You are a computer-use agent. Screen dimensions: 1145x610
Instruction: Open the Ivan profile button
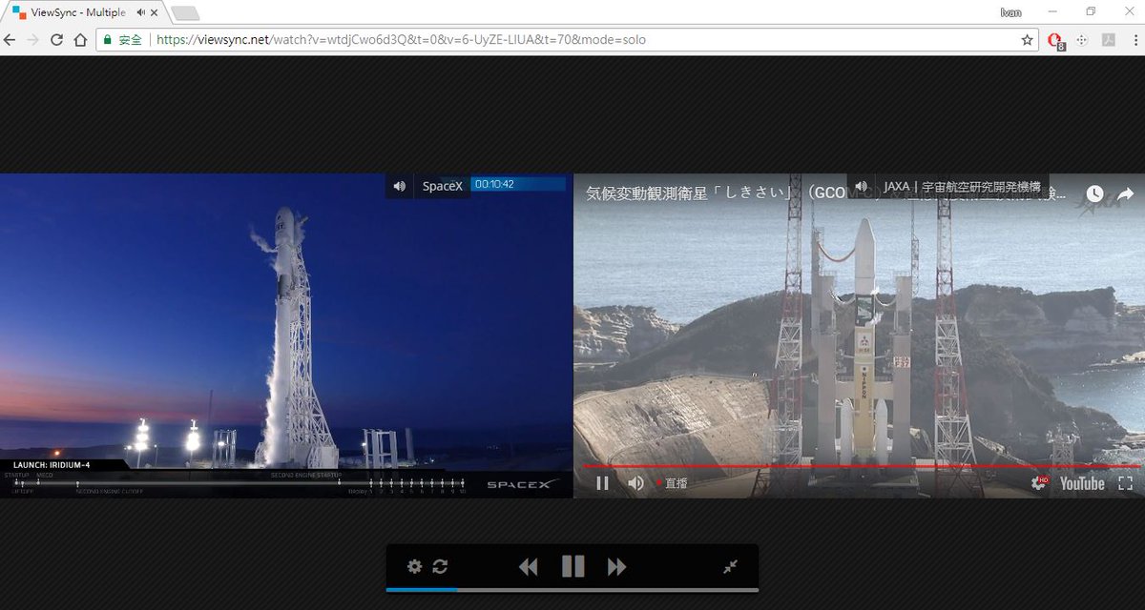1010,11
